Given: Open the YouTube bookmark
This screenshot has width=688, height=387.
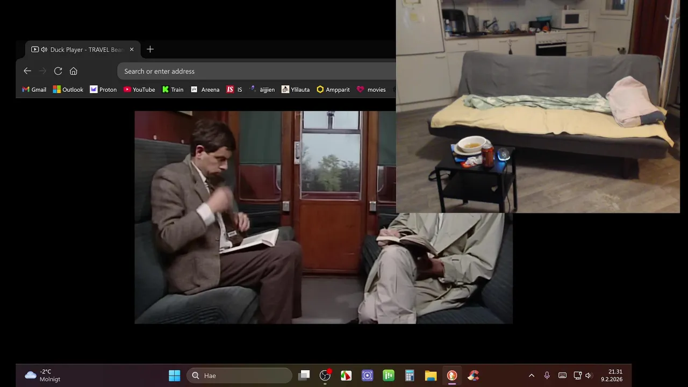Looking at the screenshot, I should [x=139, y=90].
